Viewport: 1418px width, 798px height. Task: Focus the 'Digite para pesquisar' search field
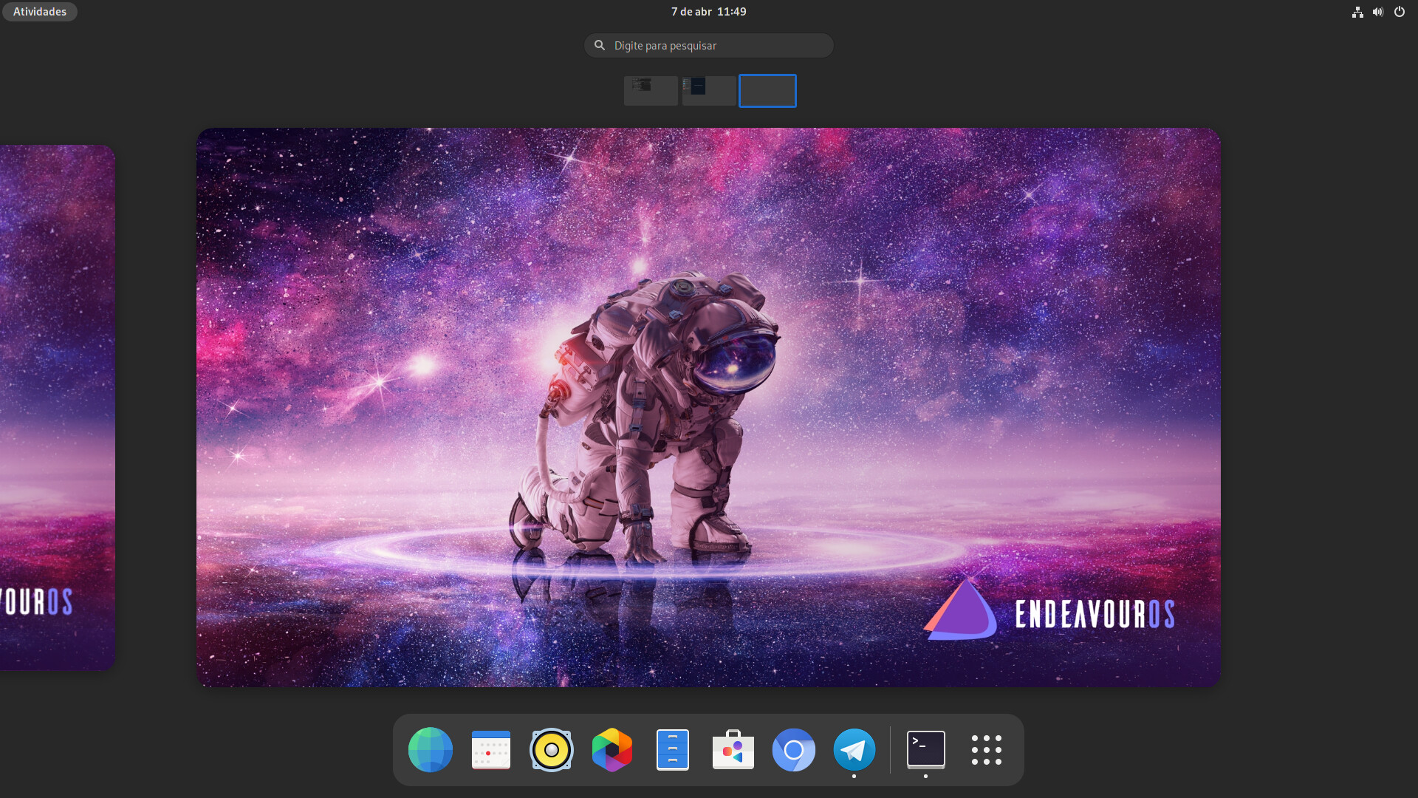pyautogui.click(x=709, y=46)
